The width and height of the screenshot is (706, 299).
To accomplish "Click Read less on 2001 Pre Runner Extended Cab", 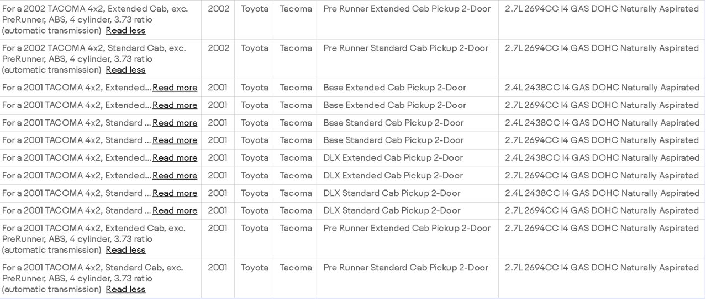I will point(125,250).
